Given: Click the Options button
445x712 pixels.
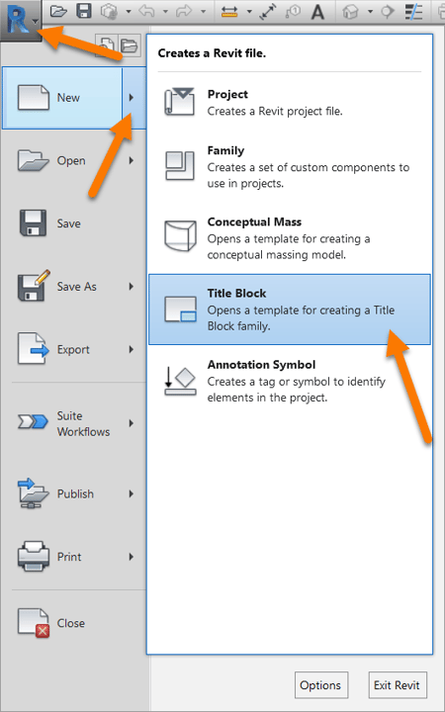Looking at the screenshot, I should (x=321, y=685).
